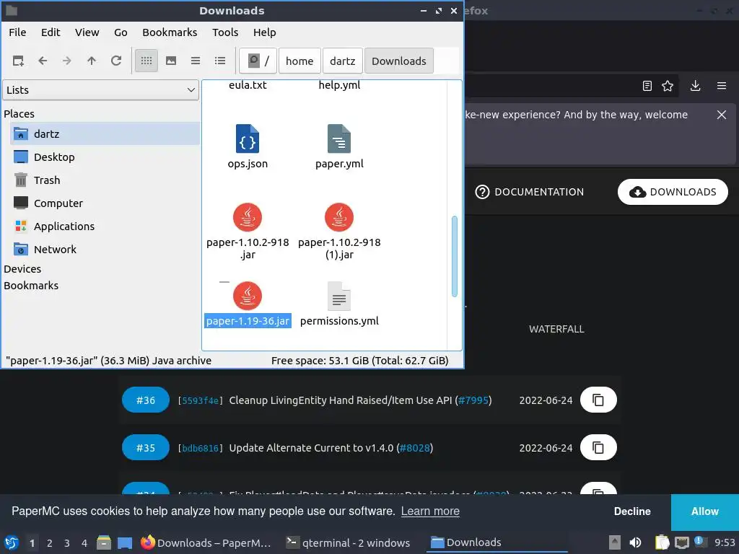Create a new tab in file manager
Screen dimensions: 739x554
(x=18, y=61)
